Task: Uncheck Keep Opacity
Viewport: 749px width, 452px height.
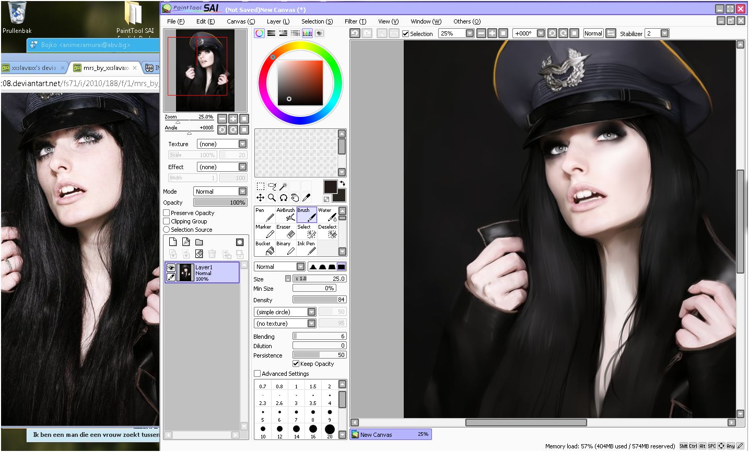Action: coord(296,364)
